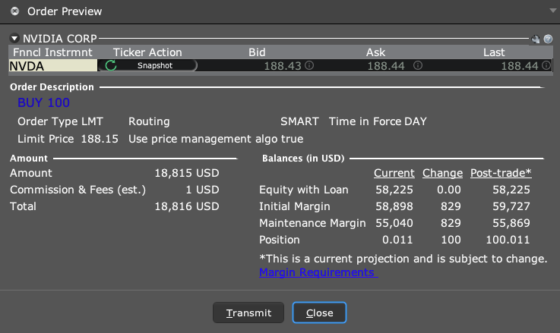560x333 pixels.
Task: Select the NVDA instrument field
Action: (53, 65)
